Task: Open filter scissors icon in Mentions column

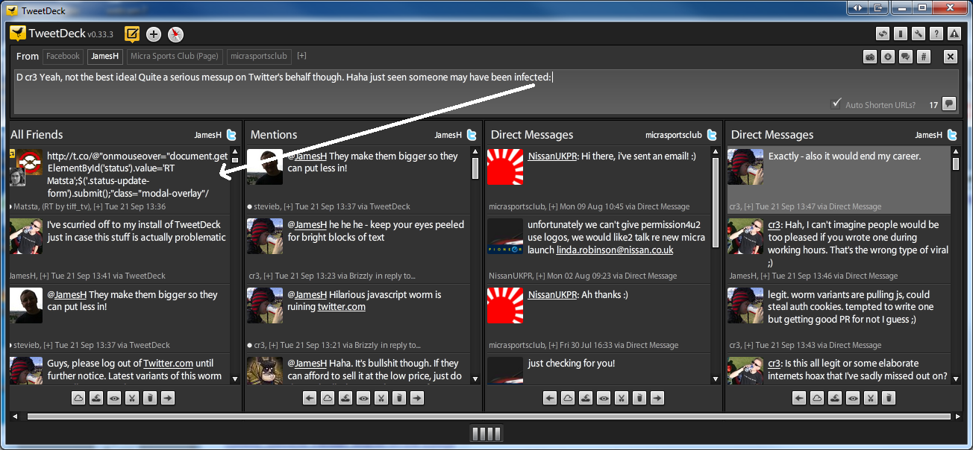Action: 381,399
